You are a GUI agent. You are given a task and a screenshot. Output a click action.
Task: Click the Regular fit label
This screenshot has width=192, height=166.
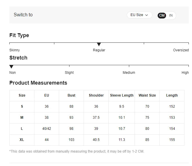[99, 50]
